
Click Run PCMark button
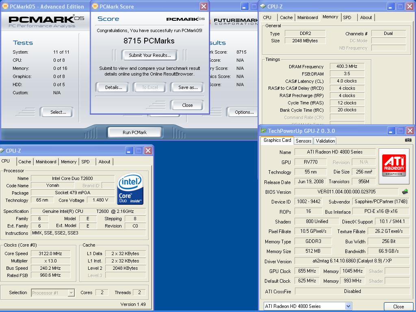click(x=134, y=132)
